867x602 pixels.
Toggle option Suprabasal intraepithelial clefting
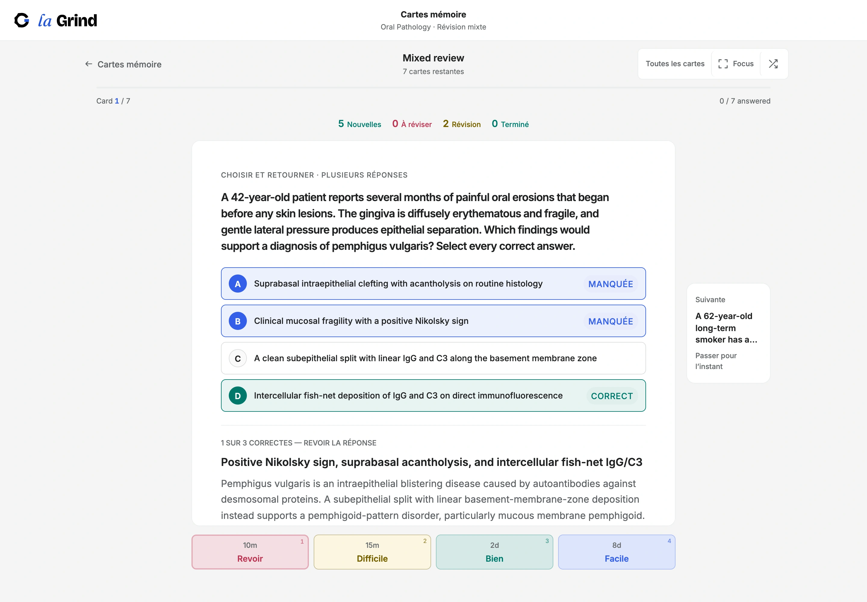coord(433,284)
